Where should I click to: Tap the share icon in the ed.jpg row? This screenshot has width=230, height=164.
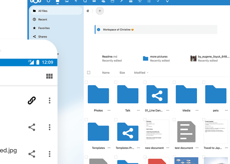32,154
